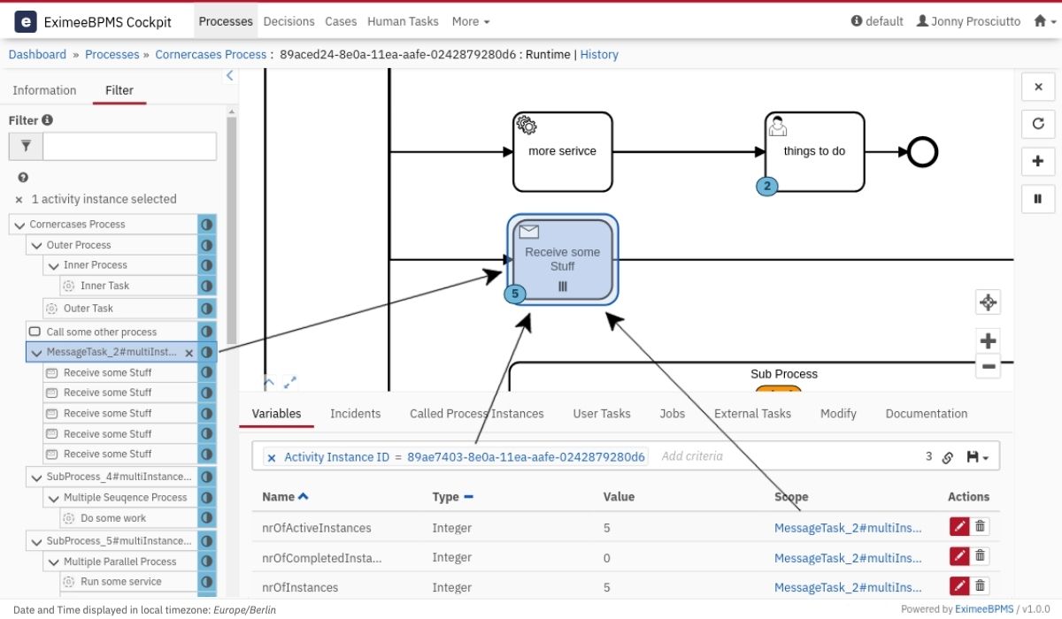Toggle half-circle on Cornercases Process row
1062x619 pixels.
(x=206, y=225)
